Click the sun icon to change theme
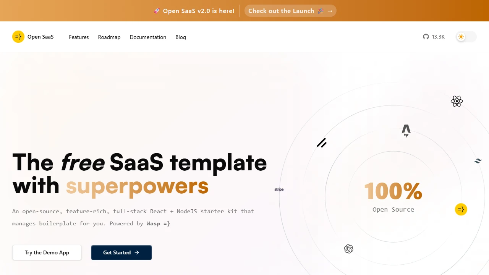489x275 pixels. coord(461,37)
